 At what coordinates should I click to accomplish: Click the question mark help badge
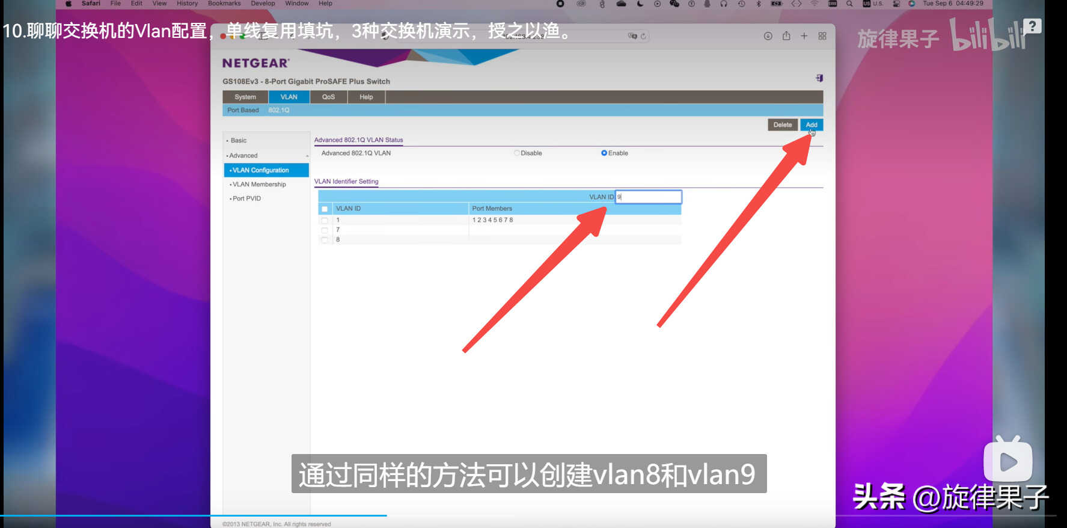point(1032,26)
